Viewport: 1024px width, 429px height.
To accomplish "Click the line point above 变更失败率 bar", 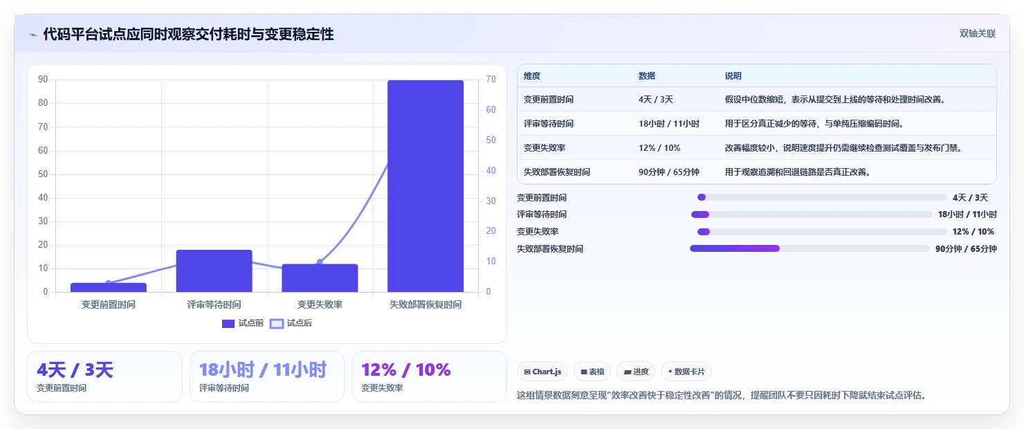I will (x=320, y=262).
